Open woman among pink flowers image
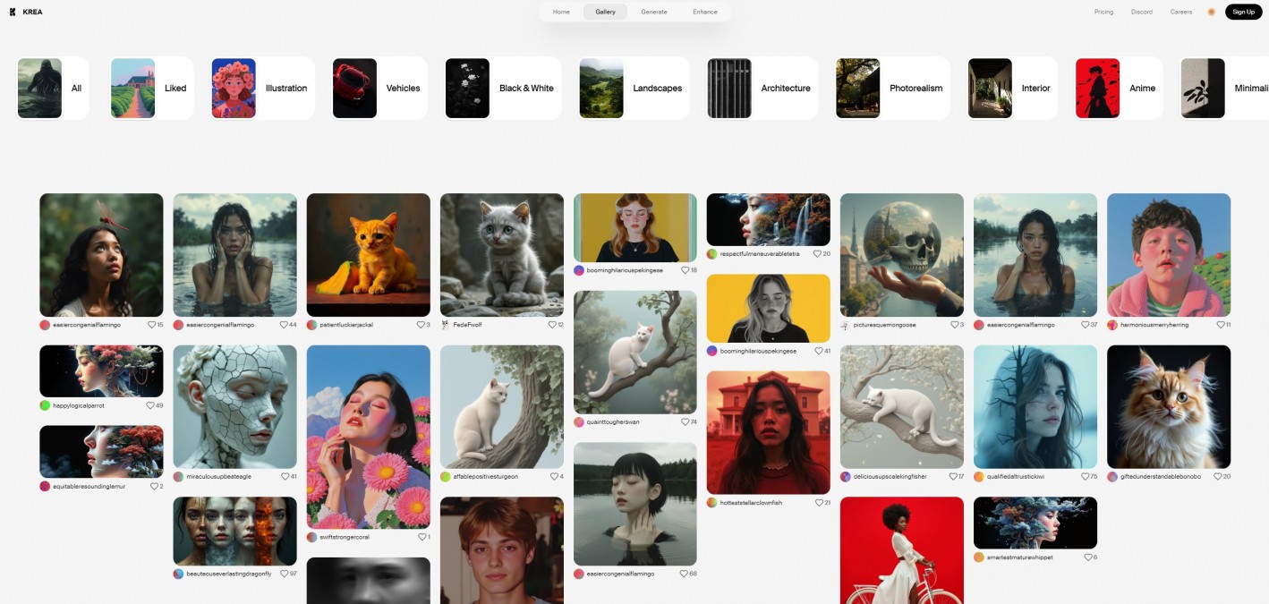 click(368, 437)
